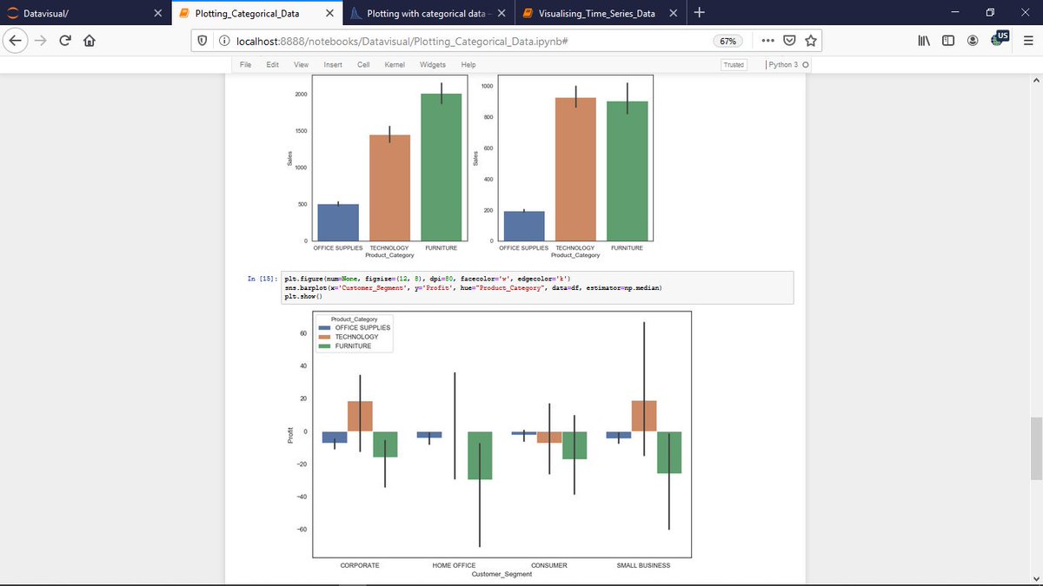This screenshot has height=586, width=1043.
Task: Close the Visualising_Time_Series_Data tab
Action: [x=673, y=14]
